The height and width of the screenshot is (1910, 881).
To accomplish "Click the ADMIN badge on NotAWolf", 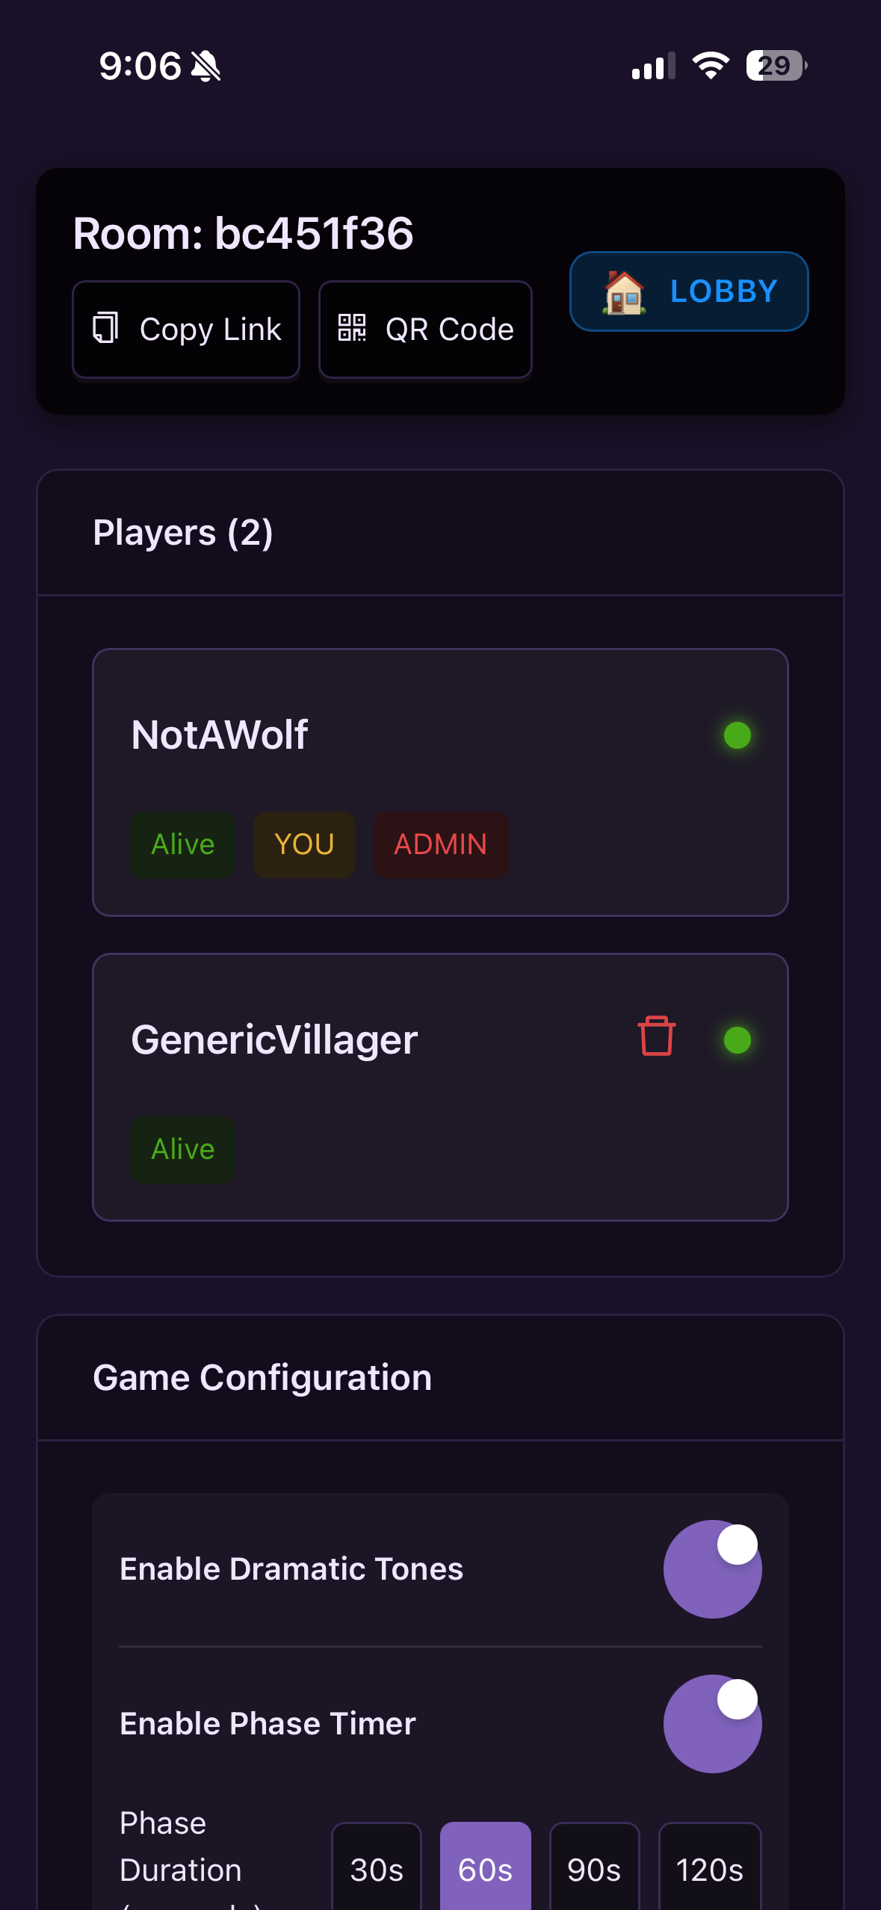I will pyautogui.click(x=441, y=845).
